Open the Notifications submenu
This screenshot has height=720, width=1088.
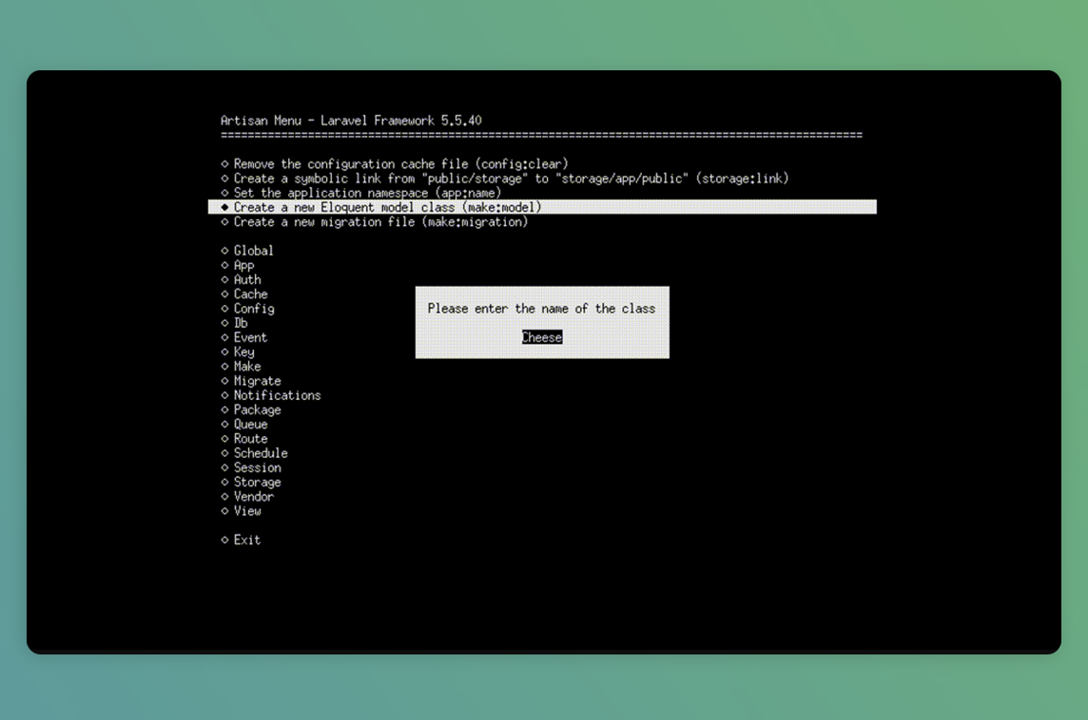coord(271,396)
